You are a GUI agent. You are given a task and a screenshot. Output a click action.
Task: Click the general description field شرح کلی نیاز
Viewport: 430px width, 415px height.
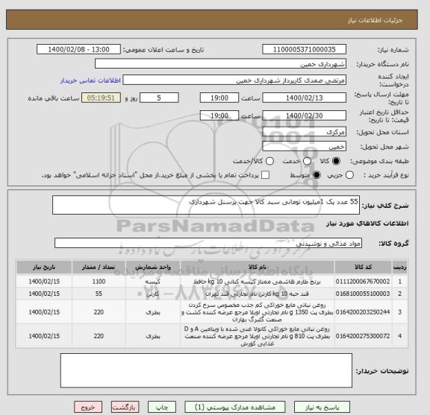pos(206,205)
